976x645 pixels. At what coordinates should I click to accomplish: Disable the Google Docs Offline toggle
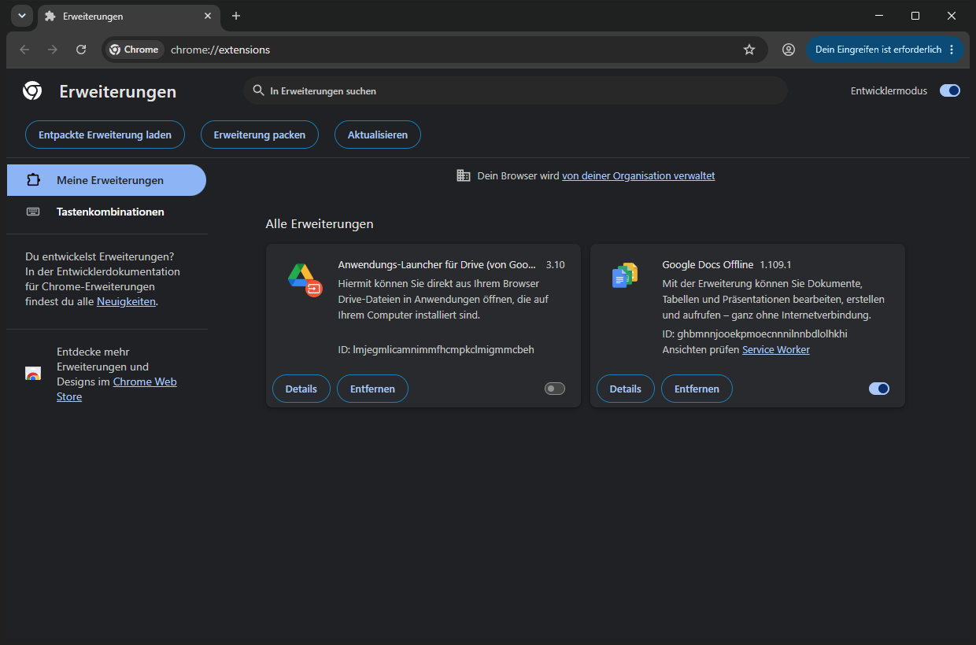pyautogui.click(x=879, y=389)
